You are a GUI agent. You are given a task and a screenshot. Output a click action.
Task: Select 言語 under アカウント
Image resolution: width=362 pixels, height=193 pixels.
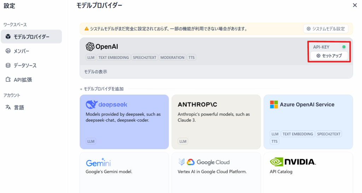tap(19, 107)
